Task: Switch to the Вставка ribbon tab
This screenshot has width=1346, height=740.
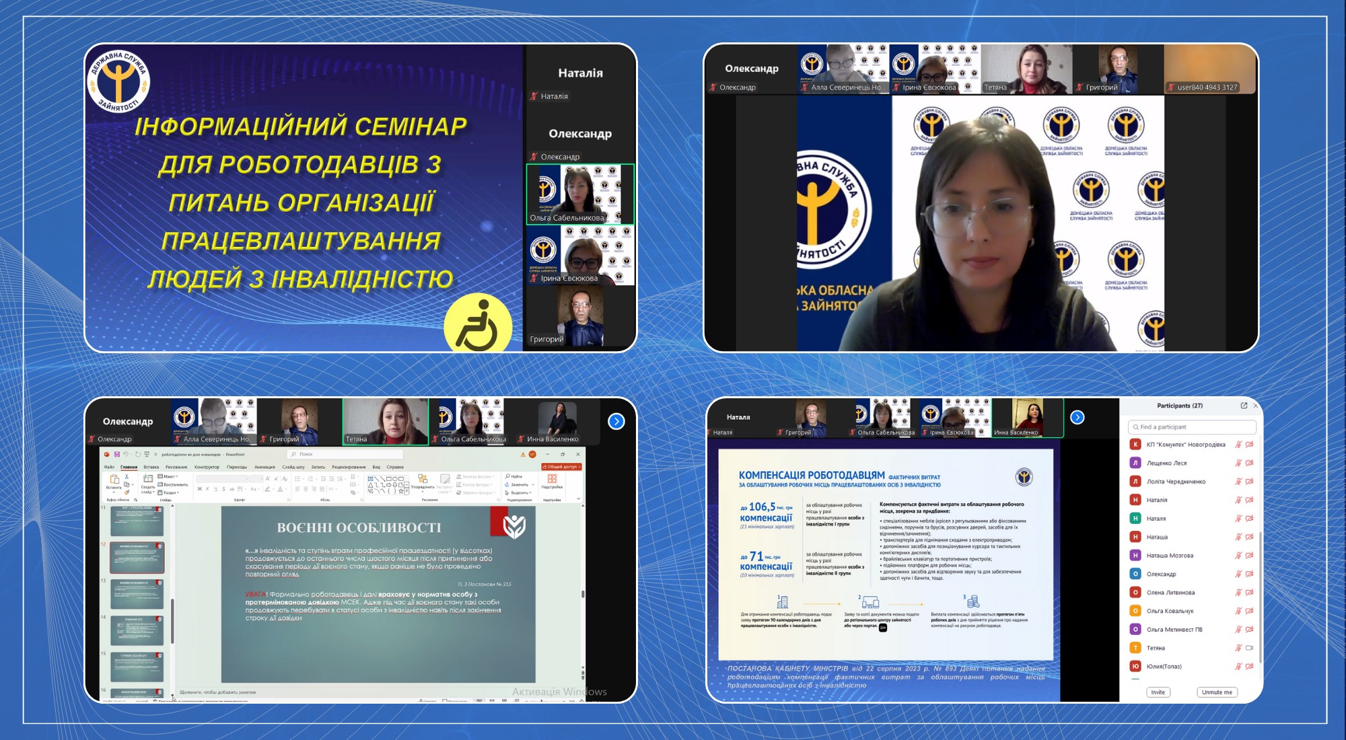Action: coord(151,467)
